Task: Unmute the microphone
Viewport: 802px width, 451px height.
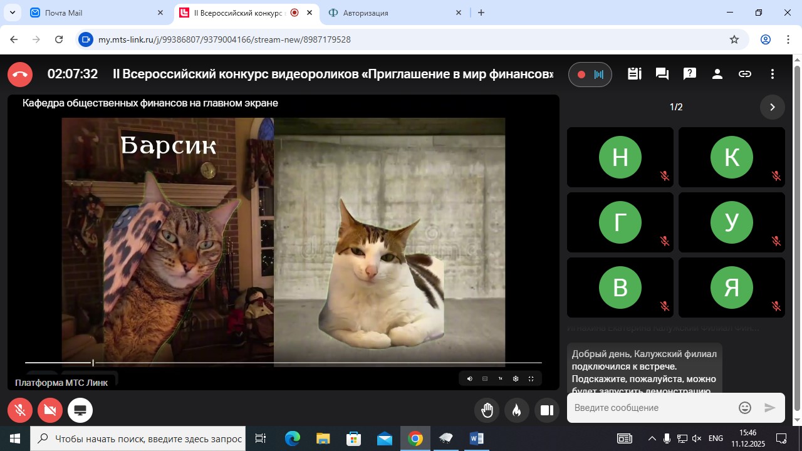Action: click(x=20, y=410)
